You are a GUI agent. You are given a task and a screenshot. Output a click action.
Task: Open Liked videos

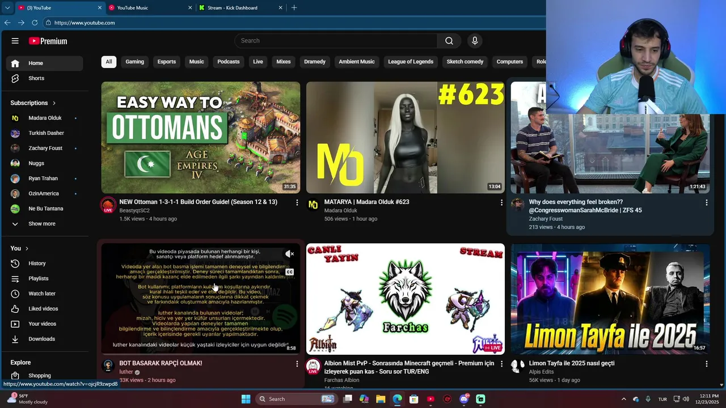(x=44, y=309)
